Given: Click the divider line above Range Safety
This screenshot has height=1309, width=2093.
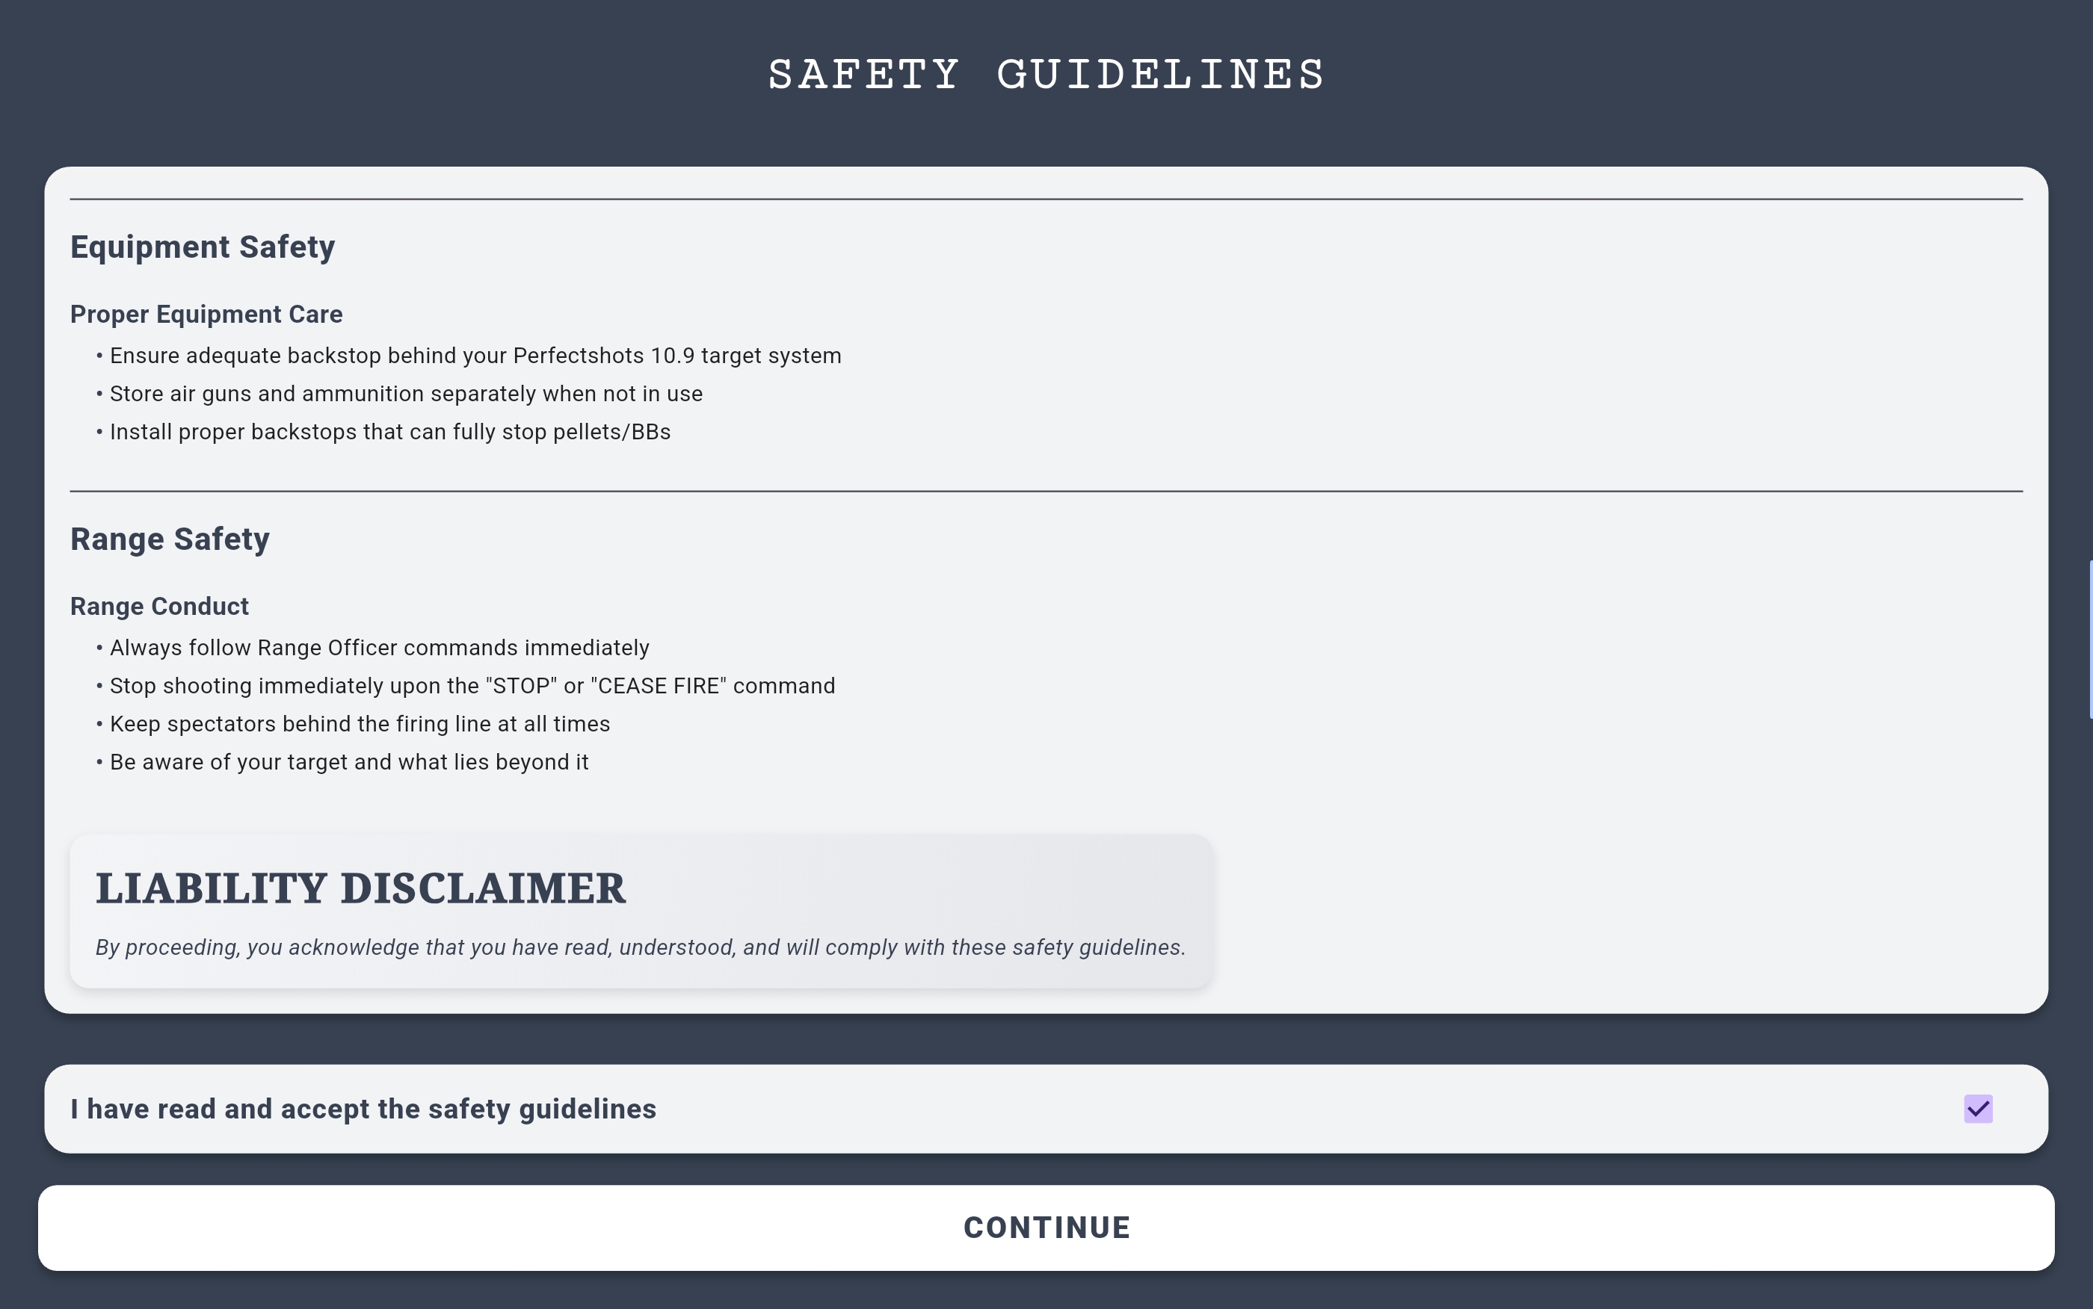Looking at the screenshot, I should click(x=1046, y=491).
